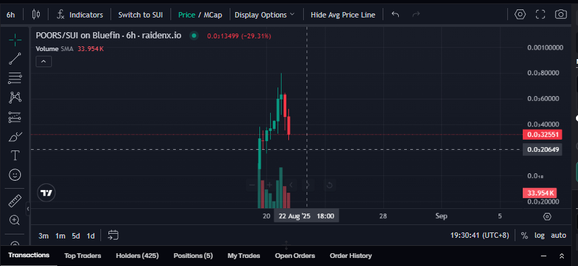
Task: Reset the chart view
Action: [329, 185]
